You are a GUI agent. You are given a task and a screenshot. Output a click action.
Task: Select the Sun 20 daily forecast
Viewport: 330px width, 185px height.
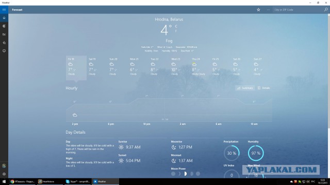118,68
